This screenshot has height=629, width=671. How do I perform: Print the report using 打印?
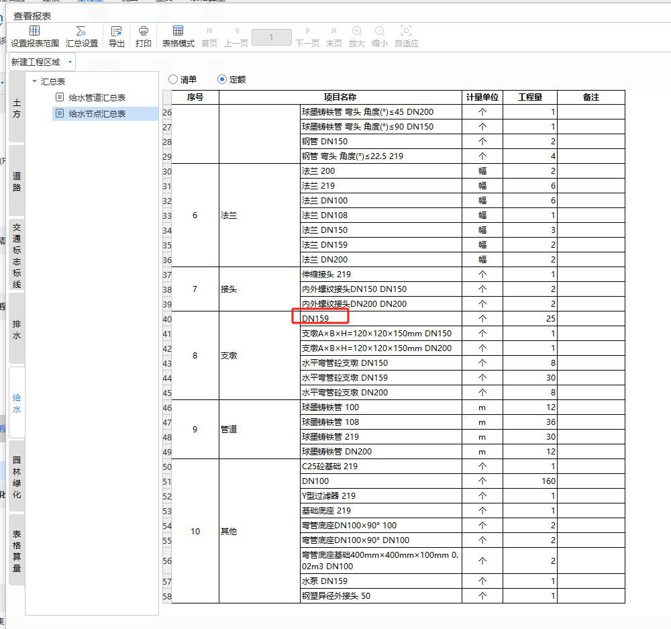tap(144, 36)
